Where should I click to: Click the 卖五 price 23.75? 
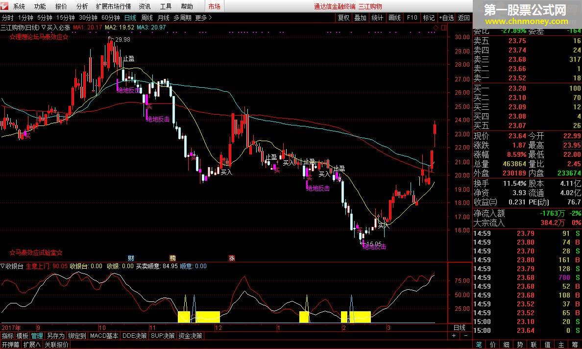(x=517, y=41)
